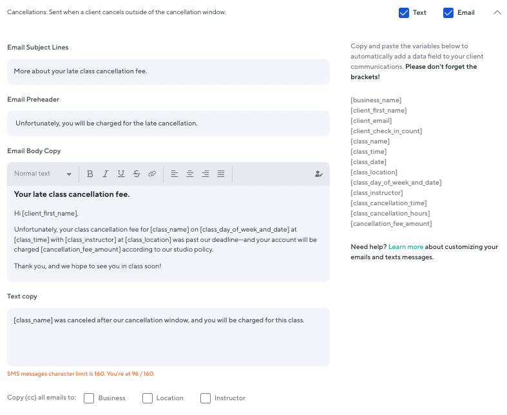Viewport: 507px width, 415px height.
Task: Click the personalization icon in editor toolbar
Action: click(x=318, y=174)
